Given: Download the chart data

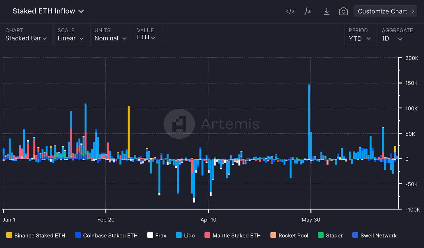Looking at the screenshot, I should click(327, 11).
